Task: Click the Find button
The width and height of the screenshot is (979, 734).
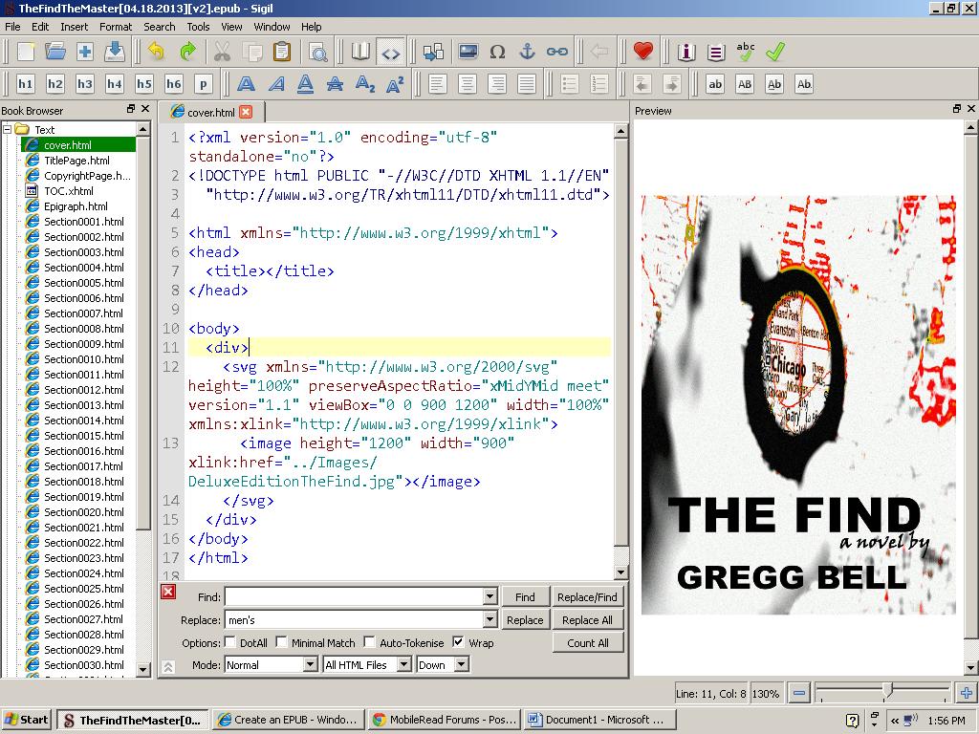Action: tap(525, 596)
